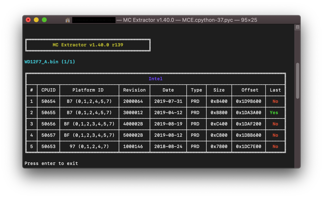The image size is (323, 198).
Task: Click revision value '1000146'
Action: 133,147
